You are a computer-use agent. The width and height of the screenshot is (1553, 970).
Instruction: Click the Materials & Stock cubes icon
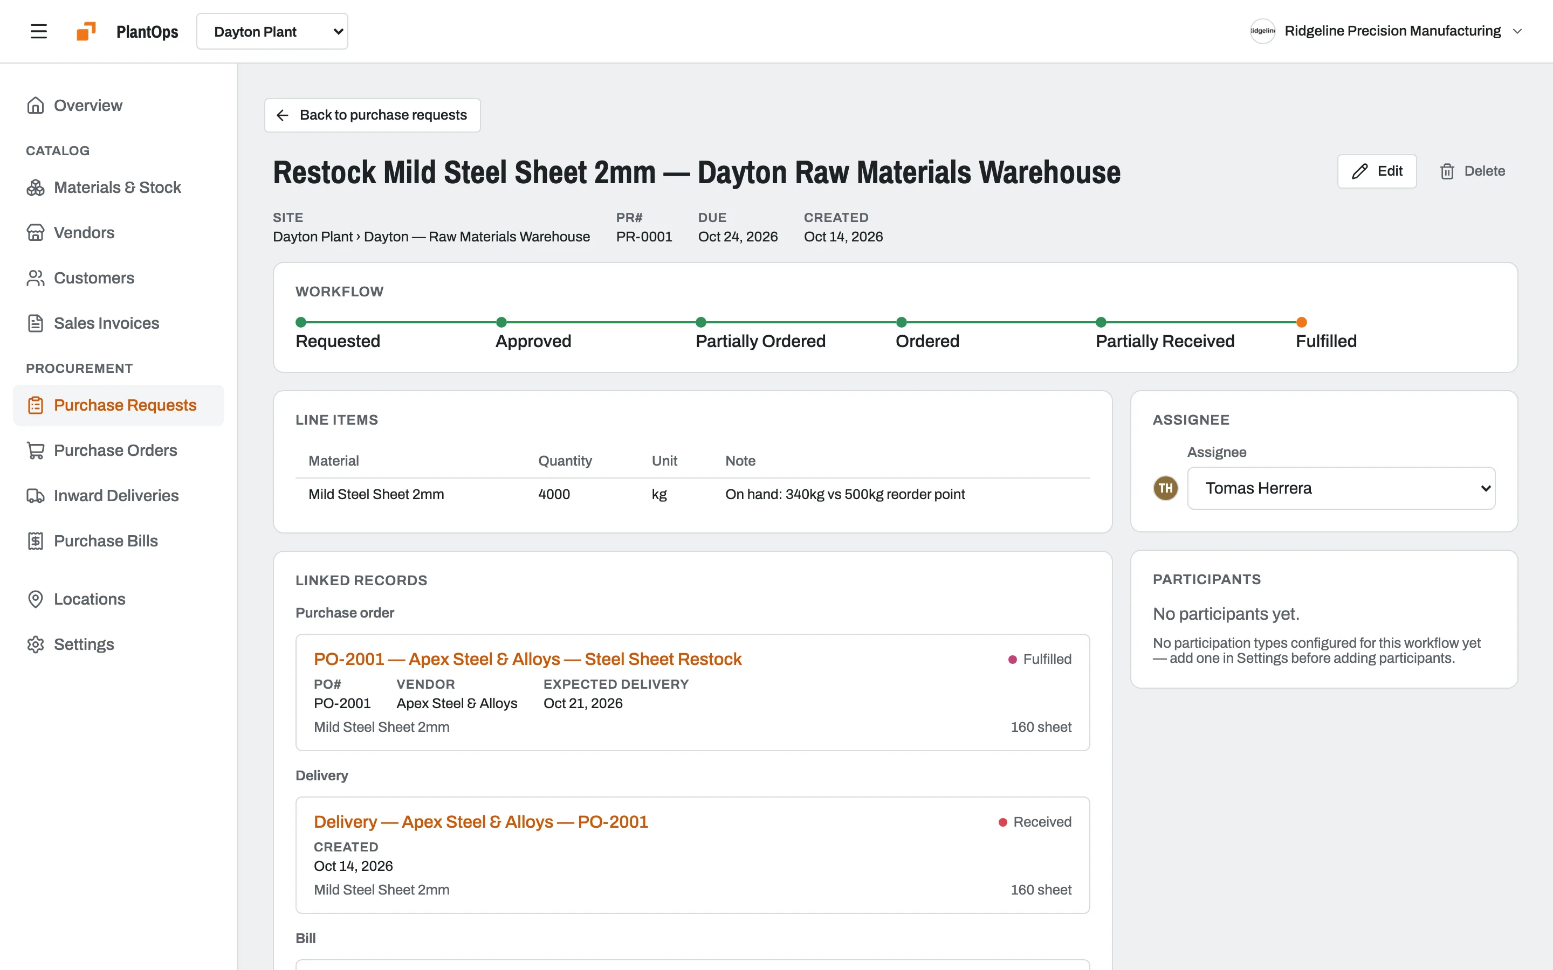coord(35,188)
